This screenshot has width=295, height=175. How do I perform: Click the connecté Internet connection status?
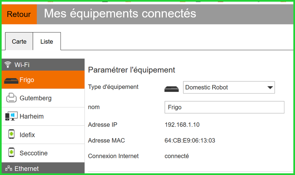click(177, 156)
